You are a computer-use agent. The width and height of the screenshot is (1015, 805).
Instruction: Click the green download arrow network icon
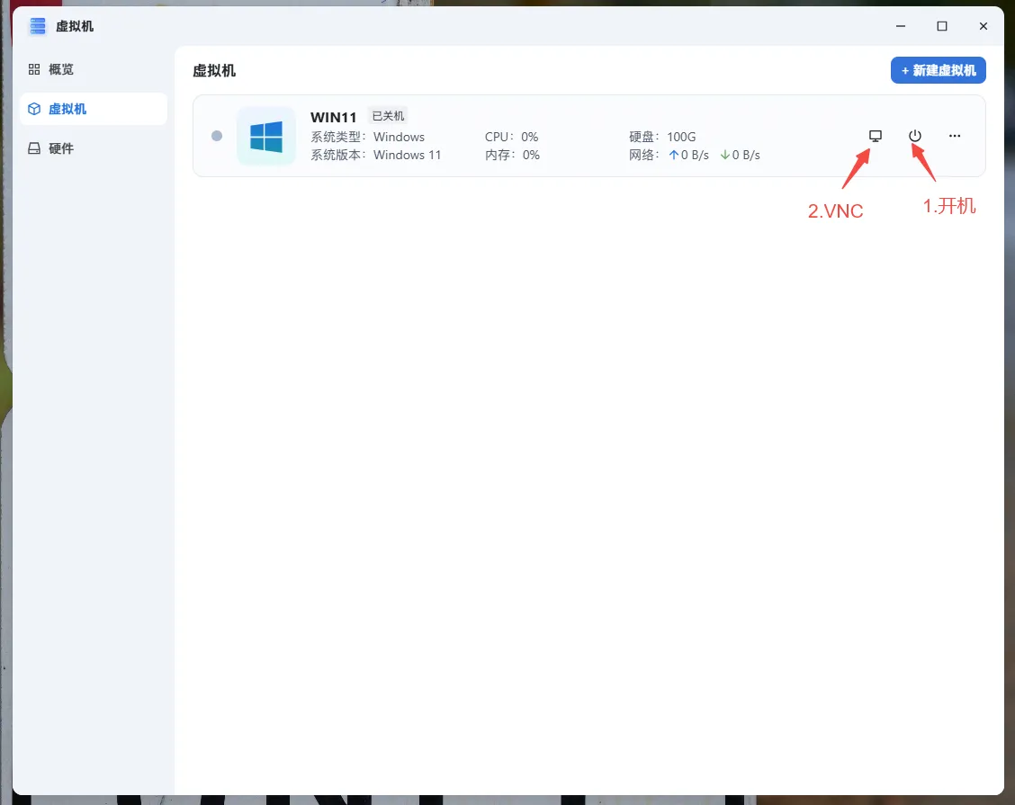point(724,155)
